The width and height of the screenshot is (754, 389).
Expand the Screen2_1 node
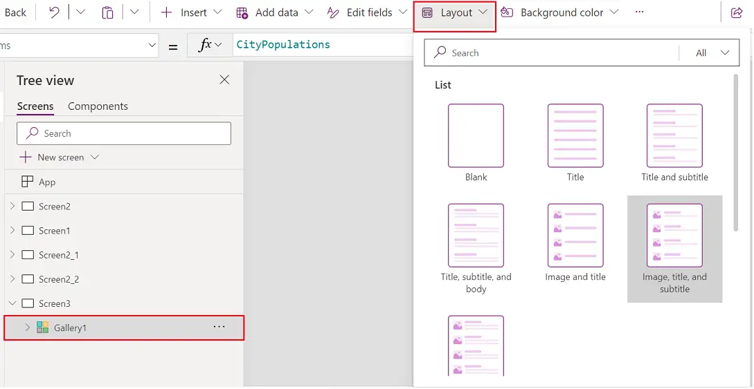tap(12, 255)
